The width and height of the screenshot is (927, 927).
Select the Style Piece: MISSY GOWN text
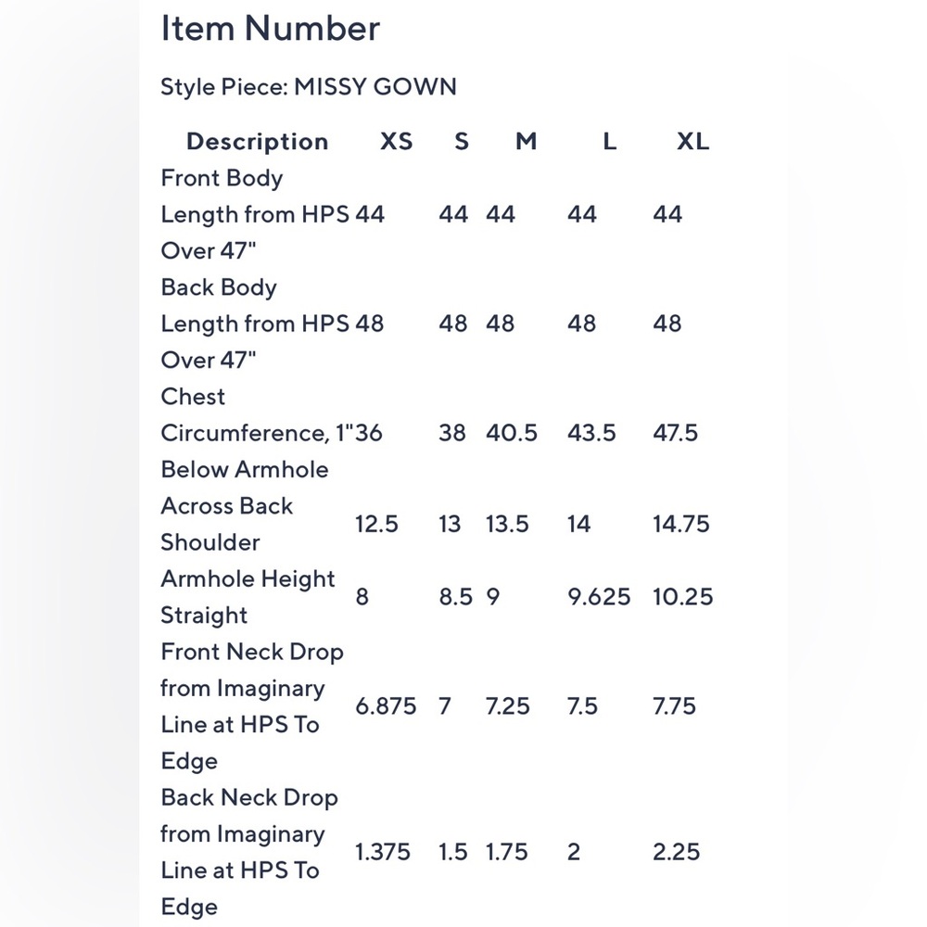click(309, 87)
